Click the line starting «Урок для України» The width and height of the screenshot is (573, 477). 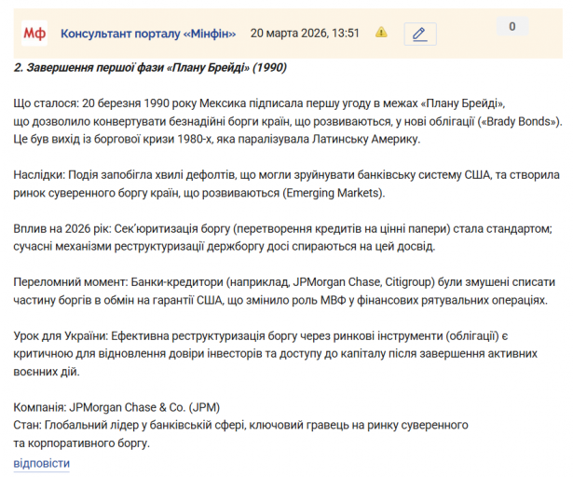(261, 336)
